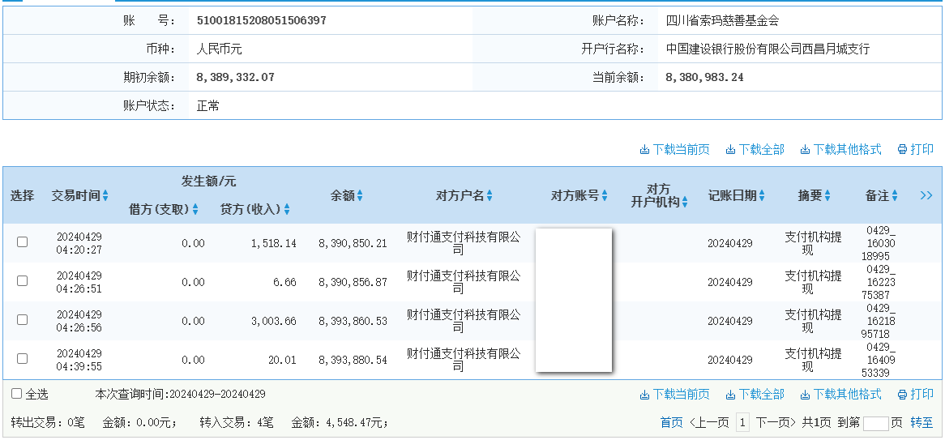Click the top 打印 print link
Image resolution: width=945 pixels, height=440 pixels.
click(x=916, y=149)
